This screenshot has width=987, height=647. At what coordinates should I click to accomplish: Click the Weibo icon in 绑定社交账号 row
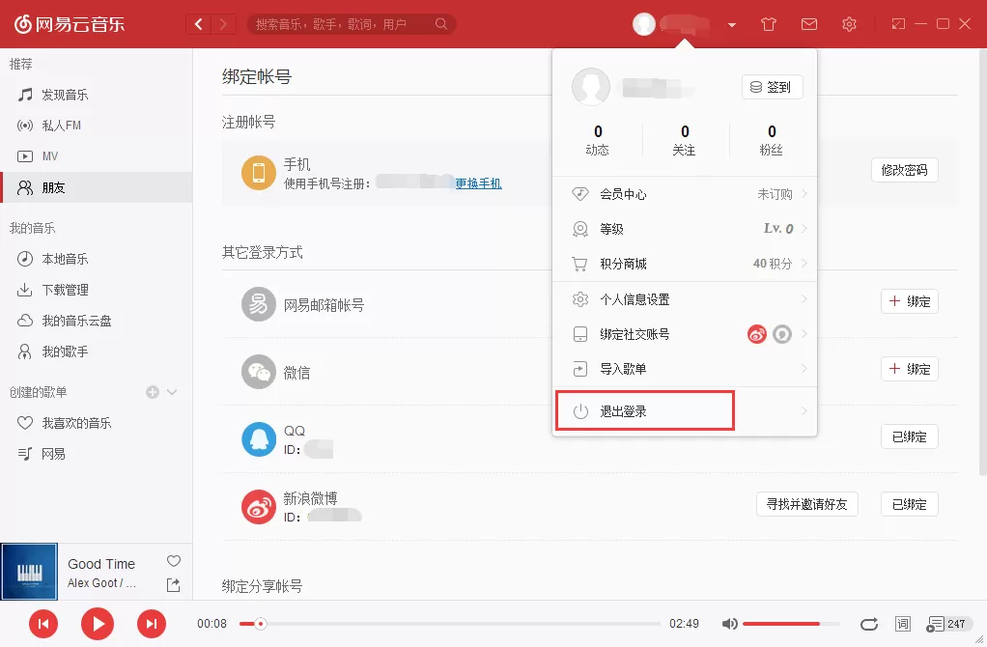tap(756, 334)
